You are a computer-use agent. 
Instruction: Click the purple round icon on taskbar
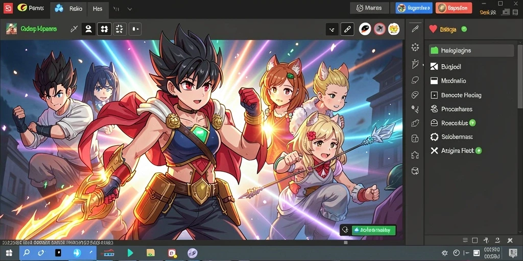point(193,253)
